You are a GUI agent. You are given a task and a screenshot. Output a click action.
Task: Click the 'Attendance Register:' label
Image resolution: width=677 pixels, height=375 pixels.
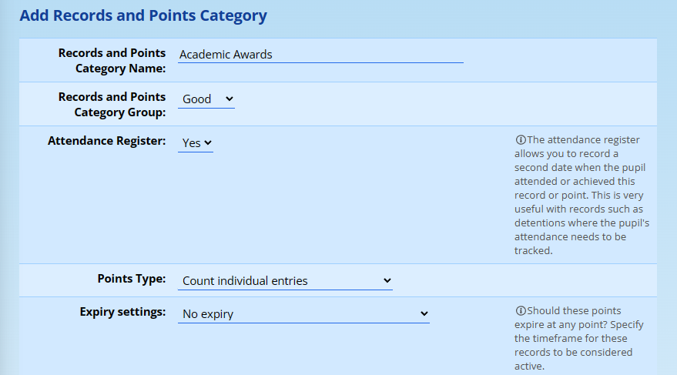(x=106, y=141)
